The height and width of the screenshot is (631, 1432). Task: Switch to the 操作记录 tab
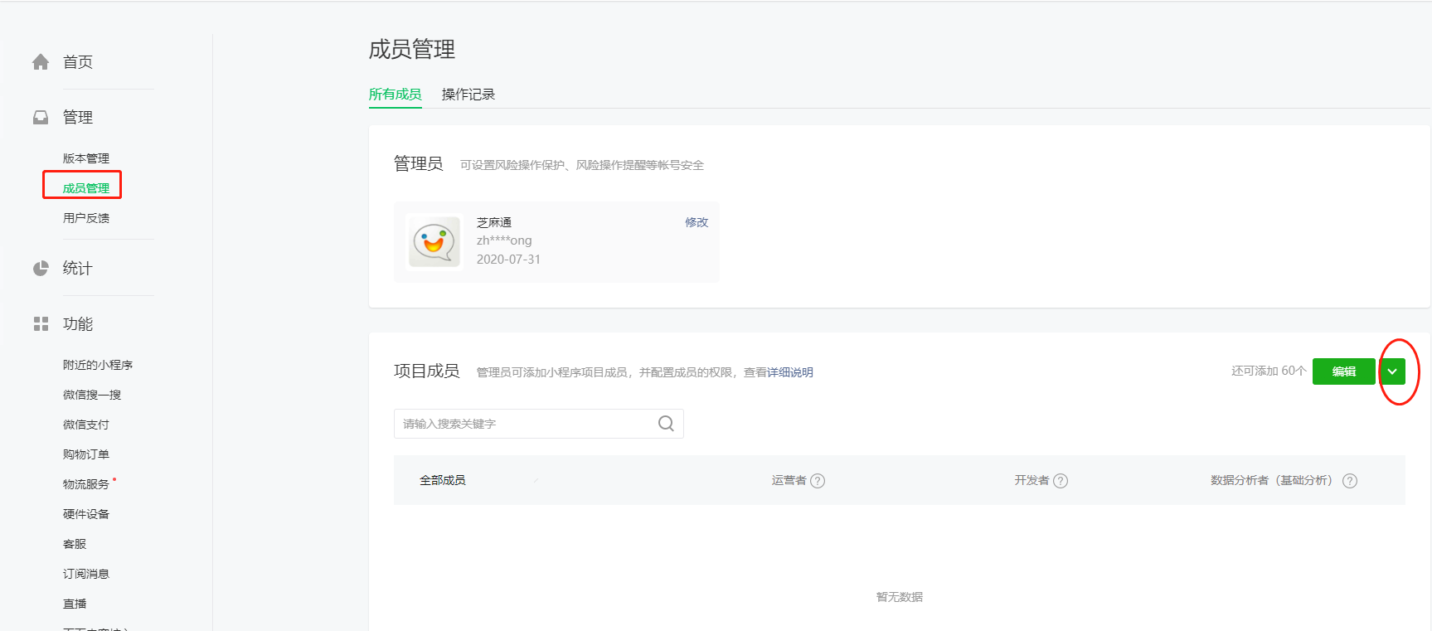tap(468, 95)
